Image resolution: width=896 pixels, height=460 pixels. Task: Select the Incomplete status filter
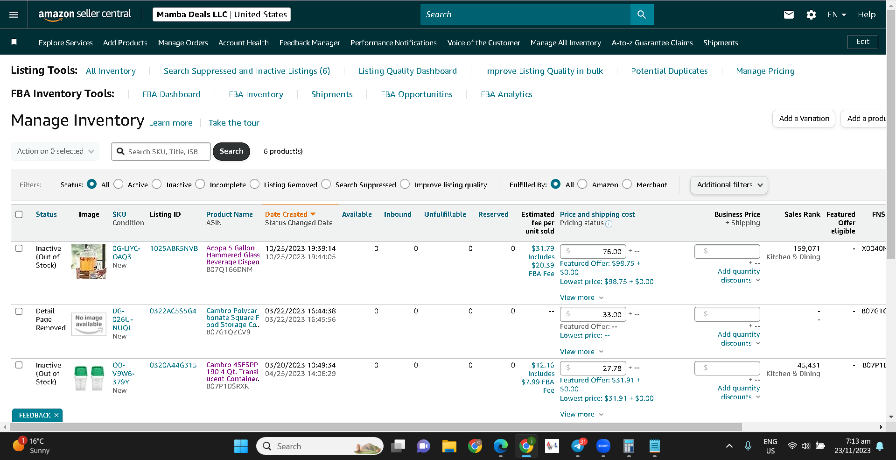pos(200,184)
